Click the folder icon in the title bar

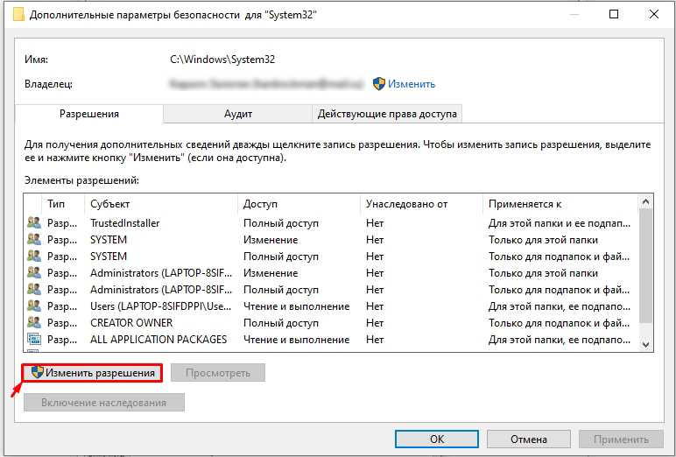(18, 15)
